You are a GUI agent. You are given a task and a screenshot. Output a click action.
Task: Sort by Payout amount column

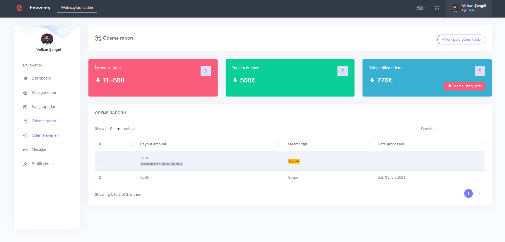pos(210,144)
